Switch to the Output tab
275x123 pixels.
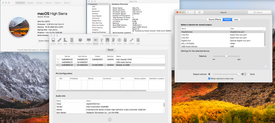227,19
